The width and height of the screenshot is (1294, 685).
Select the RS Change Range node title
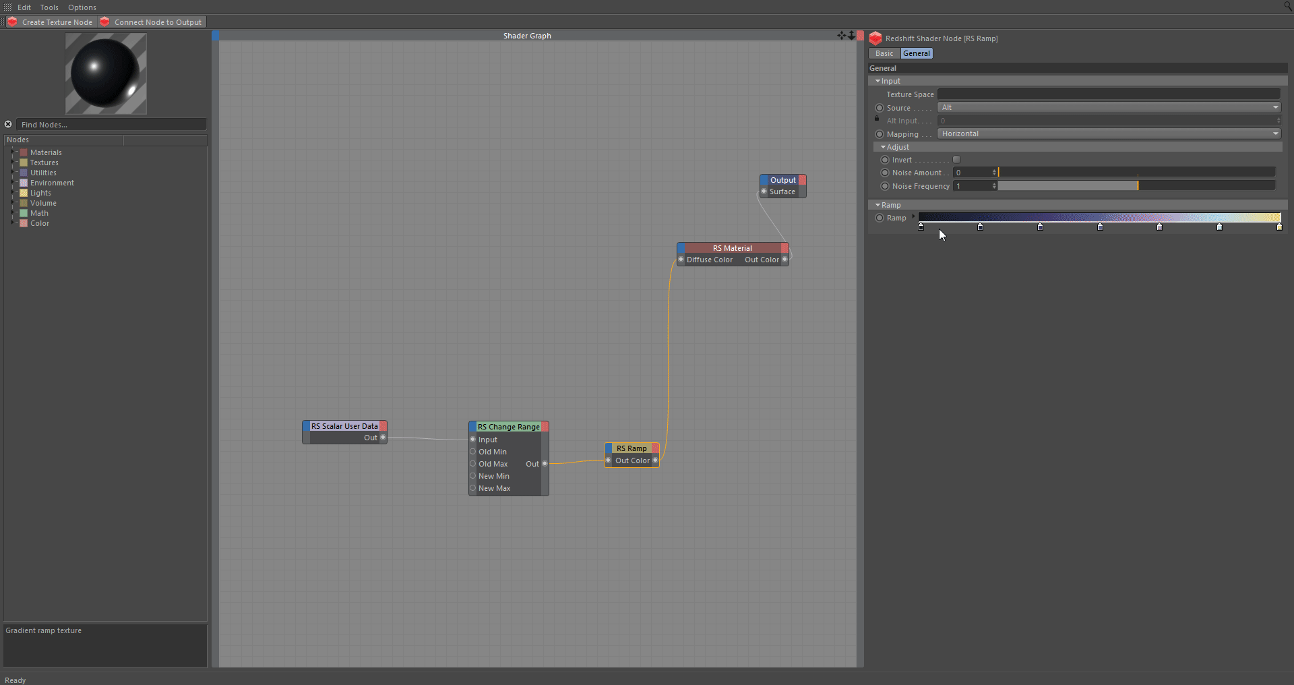point(509,427)
